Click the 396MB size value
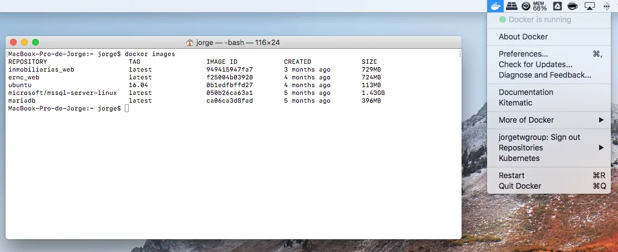 pos(371,101)
